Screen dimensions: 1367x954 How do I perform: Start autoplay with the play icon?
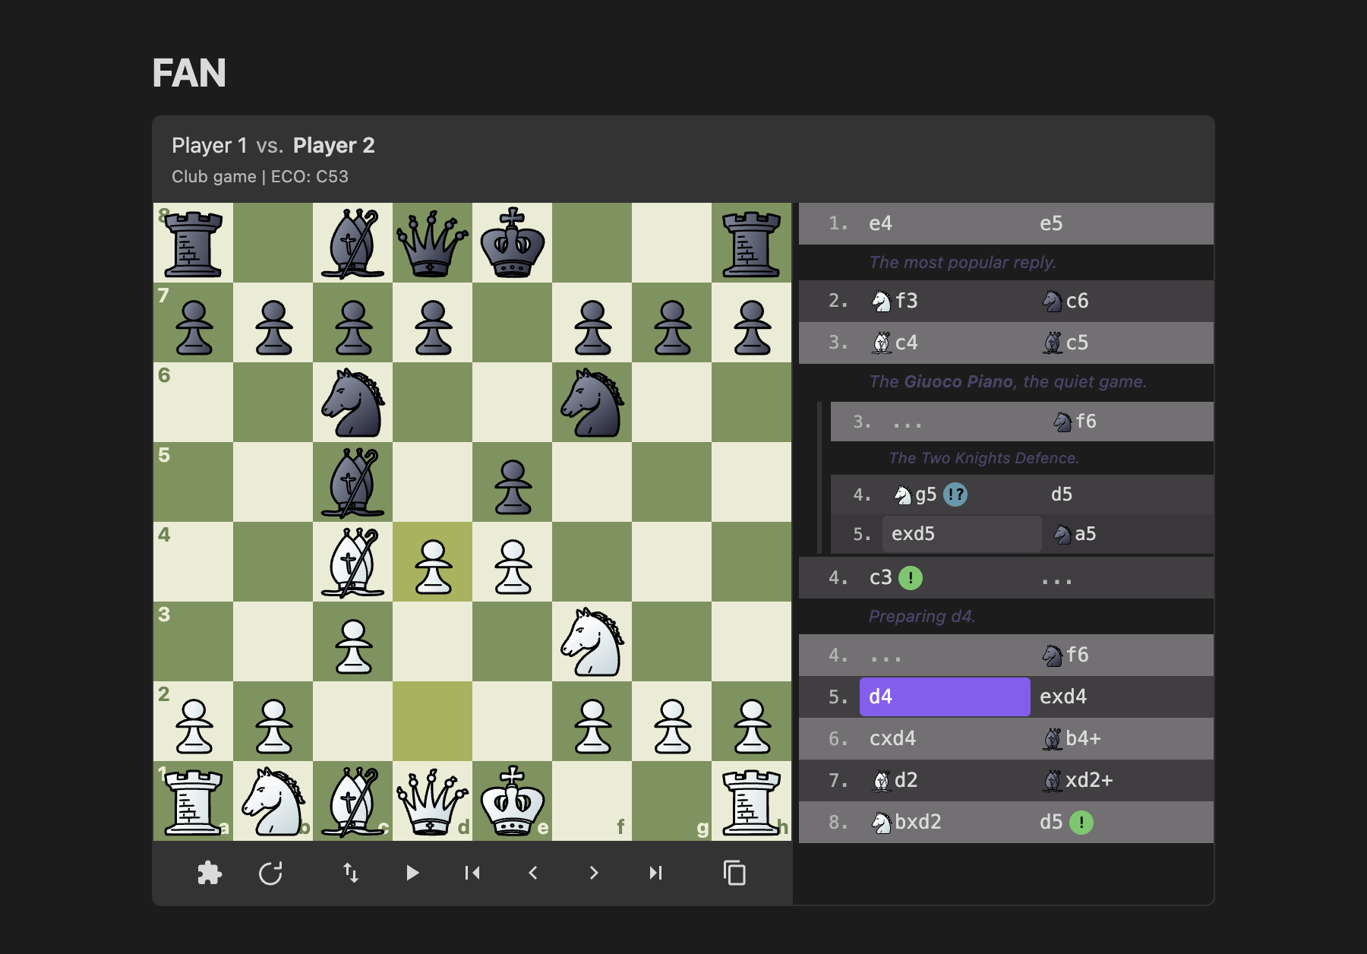coord(412,873)
